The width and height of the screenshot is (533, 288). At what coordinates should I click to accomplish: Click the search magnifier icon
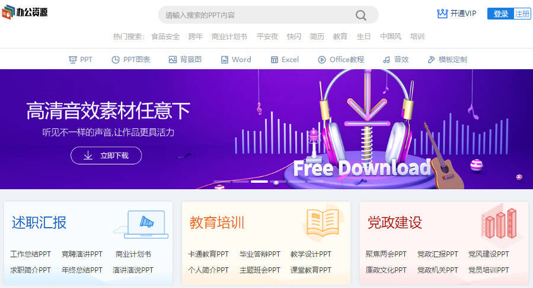pos(360,15)
